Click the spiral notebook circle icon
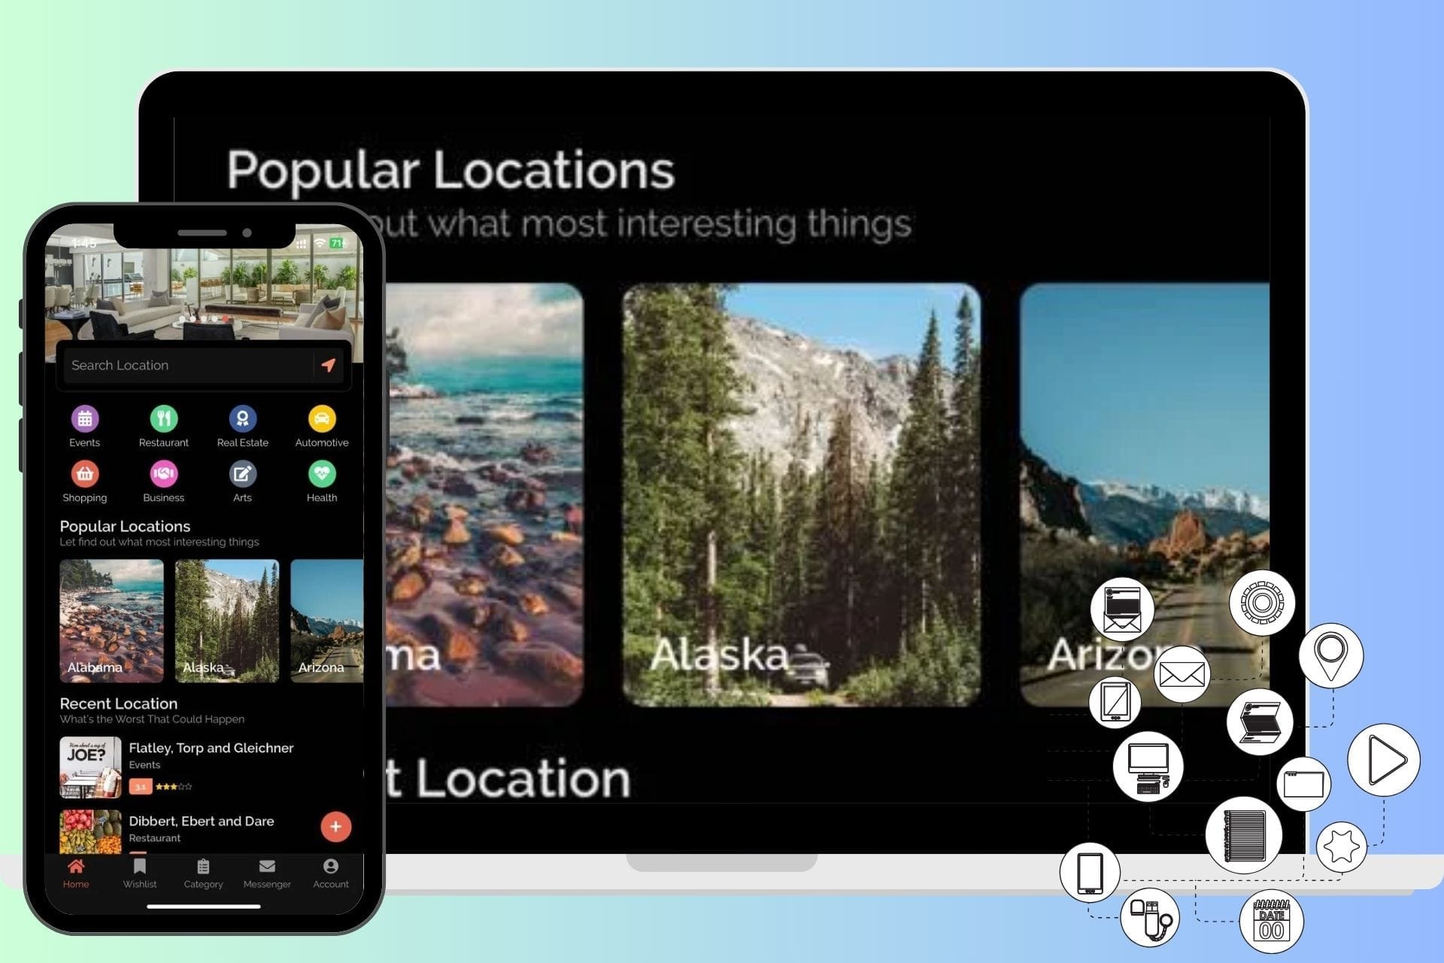This screenshot has height=963, width=1444. point(1244,835)
